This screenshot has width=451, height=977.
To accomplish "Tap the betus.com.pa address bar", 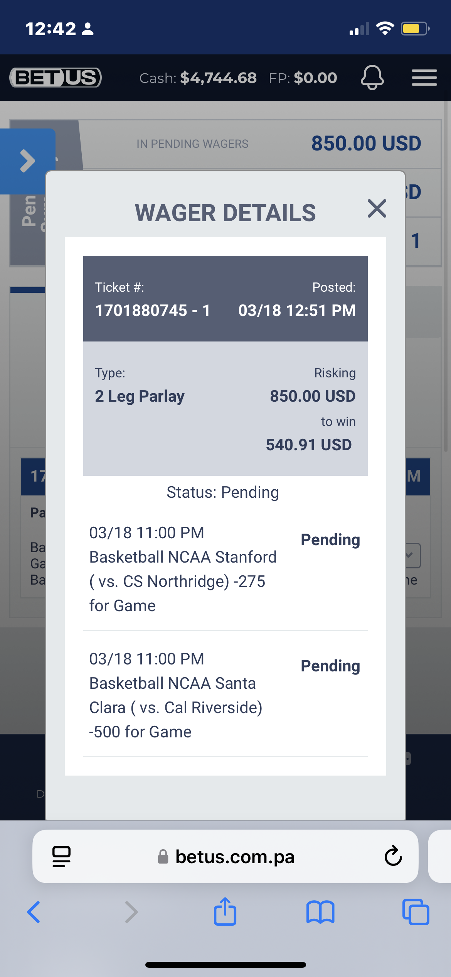I will point(225,857).
